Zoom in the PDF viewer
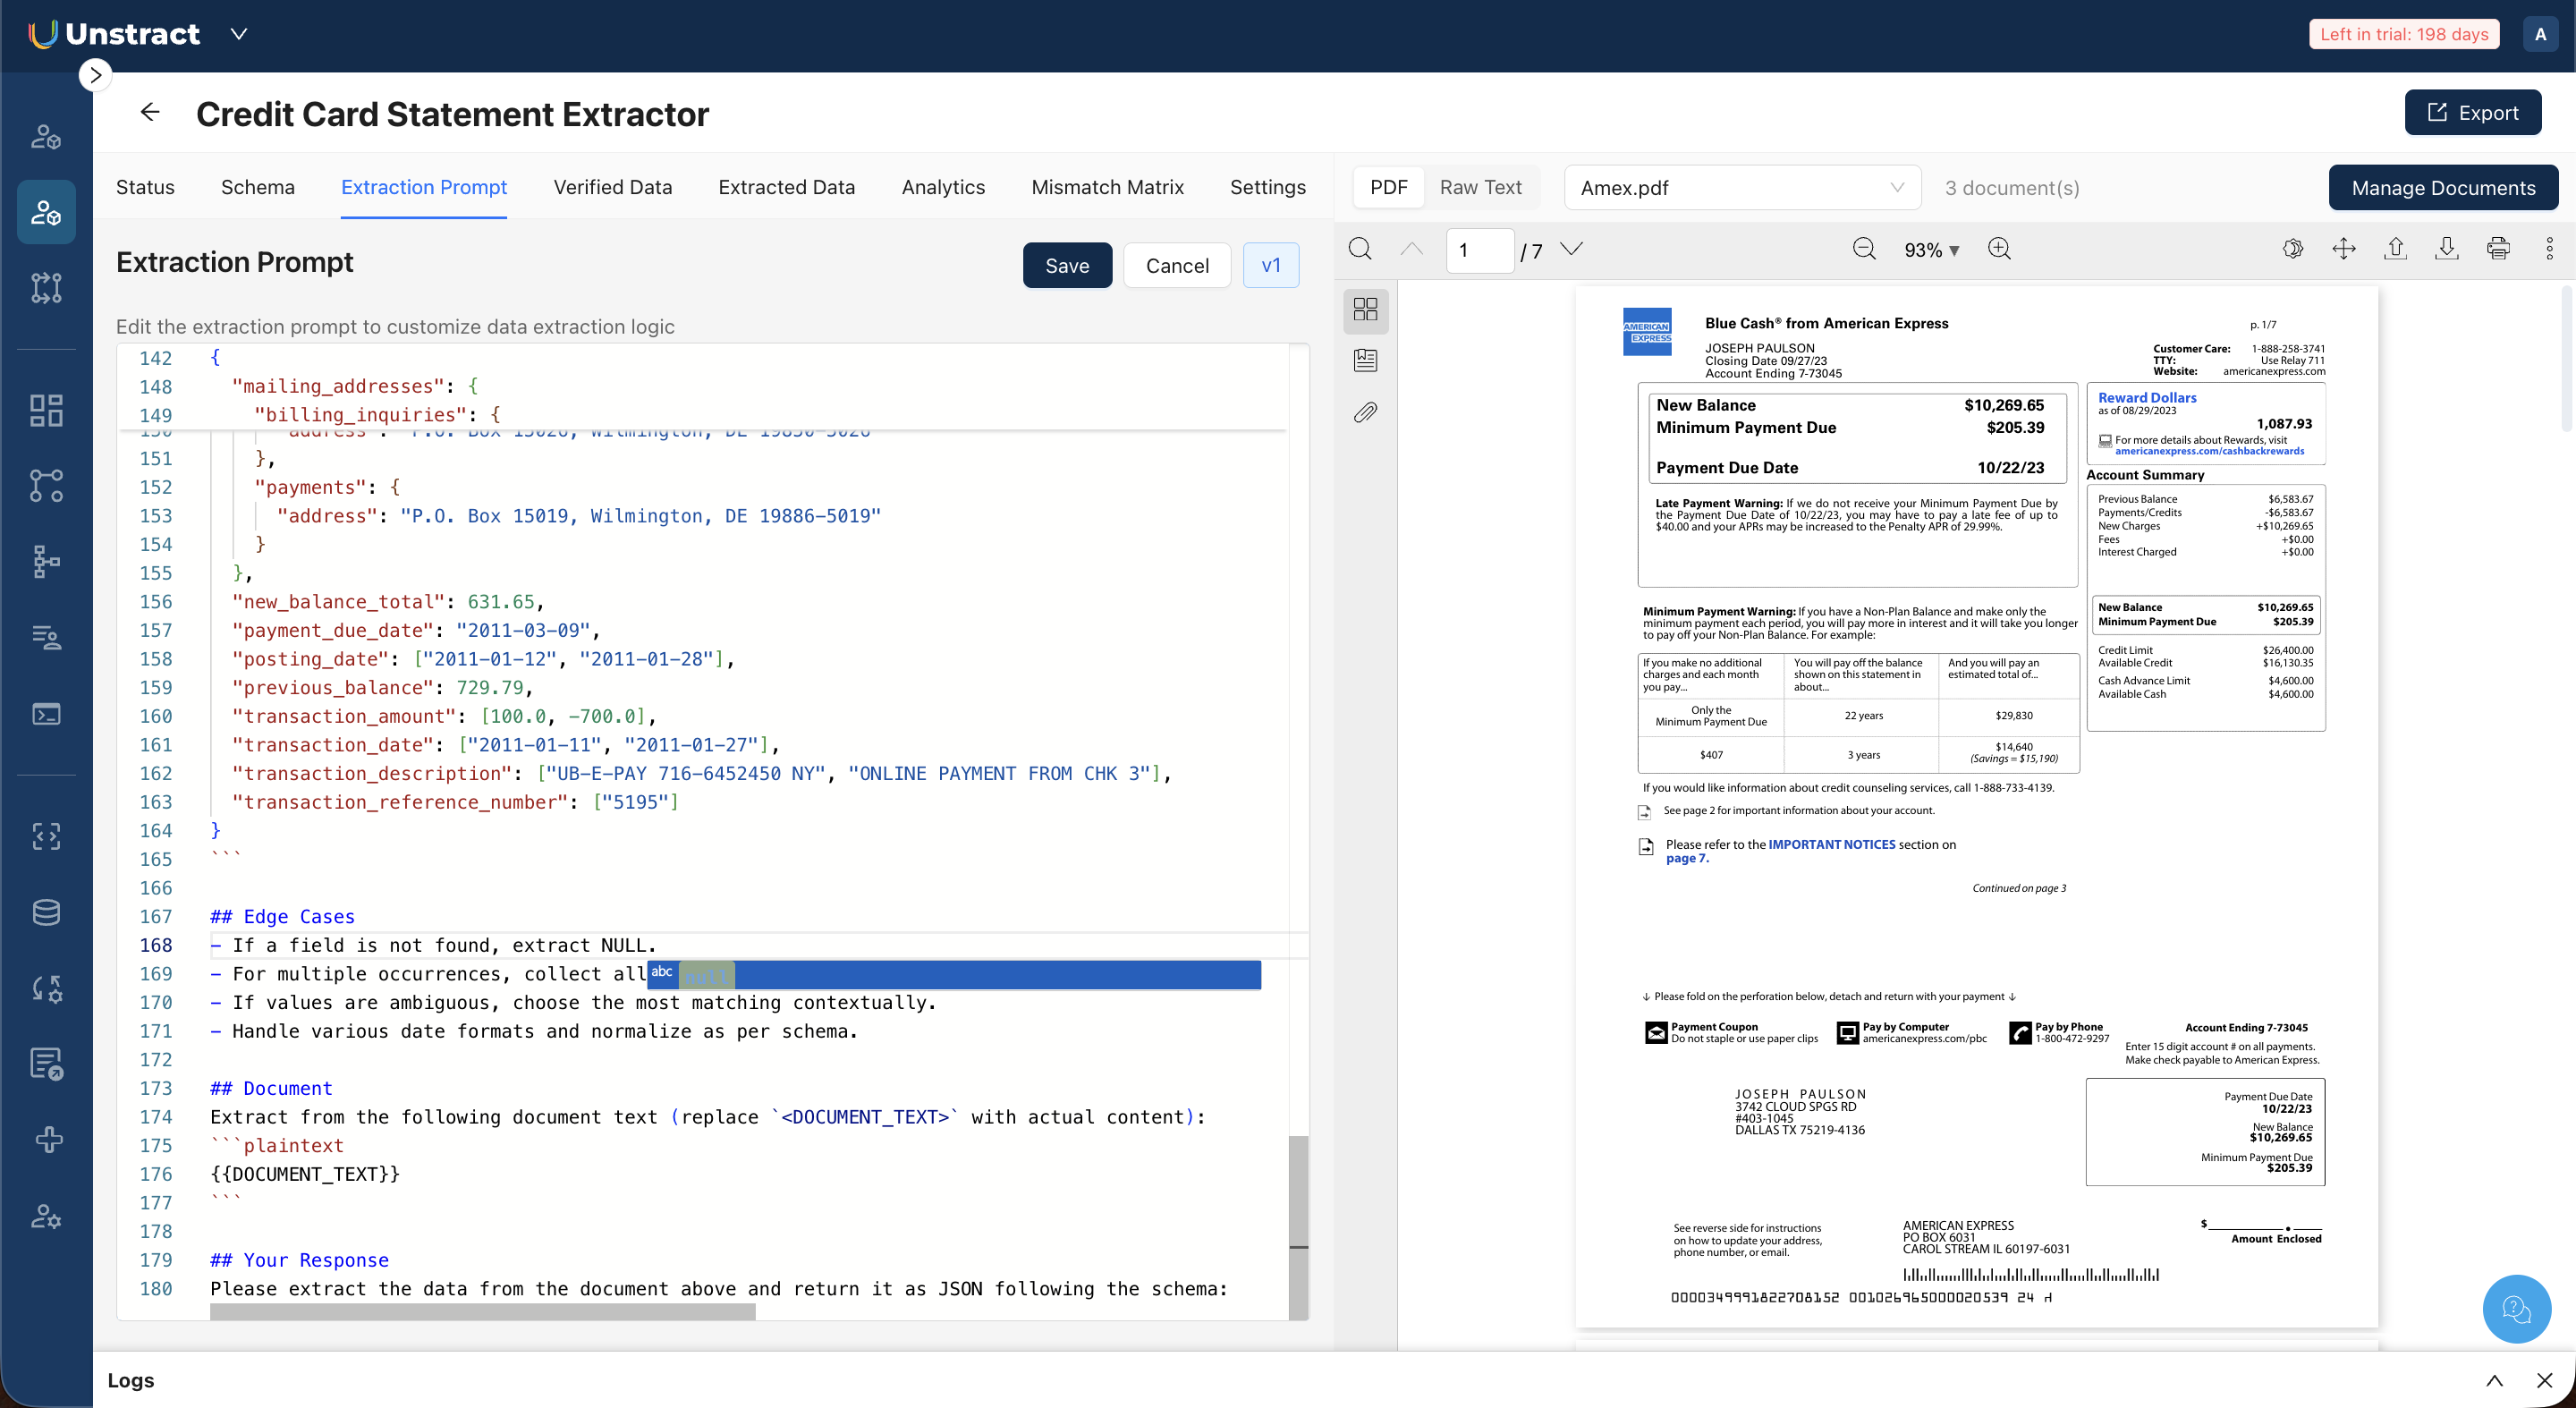Image resolution: width=2576 pixels, height=1408 pixels. tap(1999, 249)
